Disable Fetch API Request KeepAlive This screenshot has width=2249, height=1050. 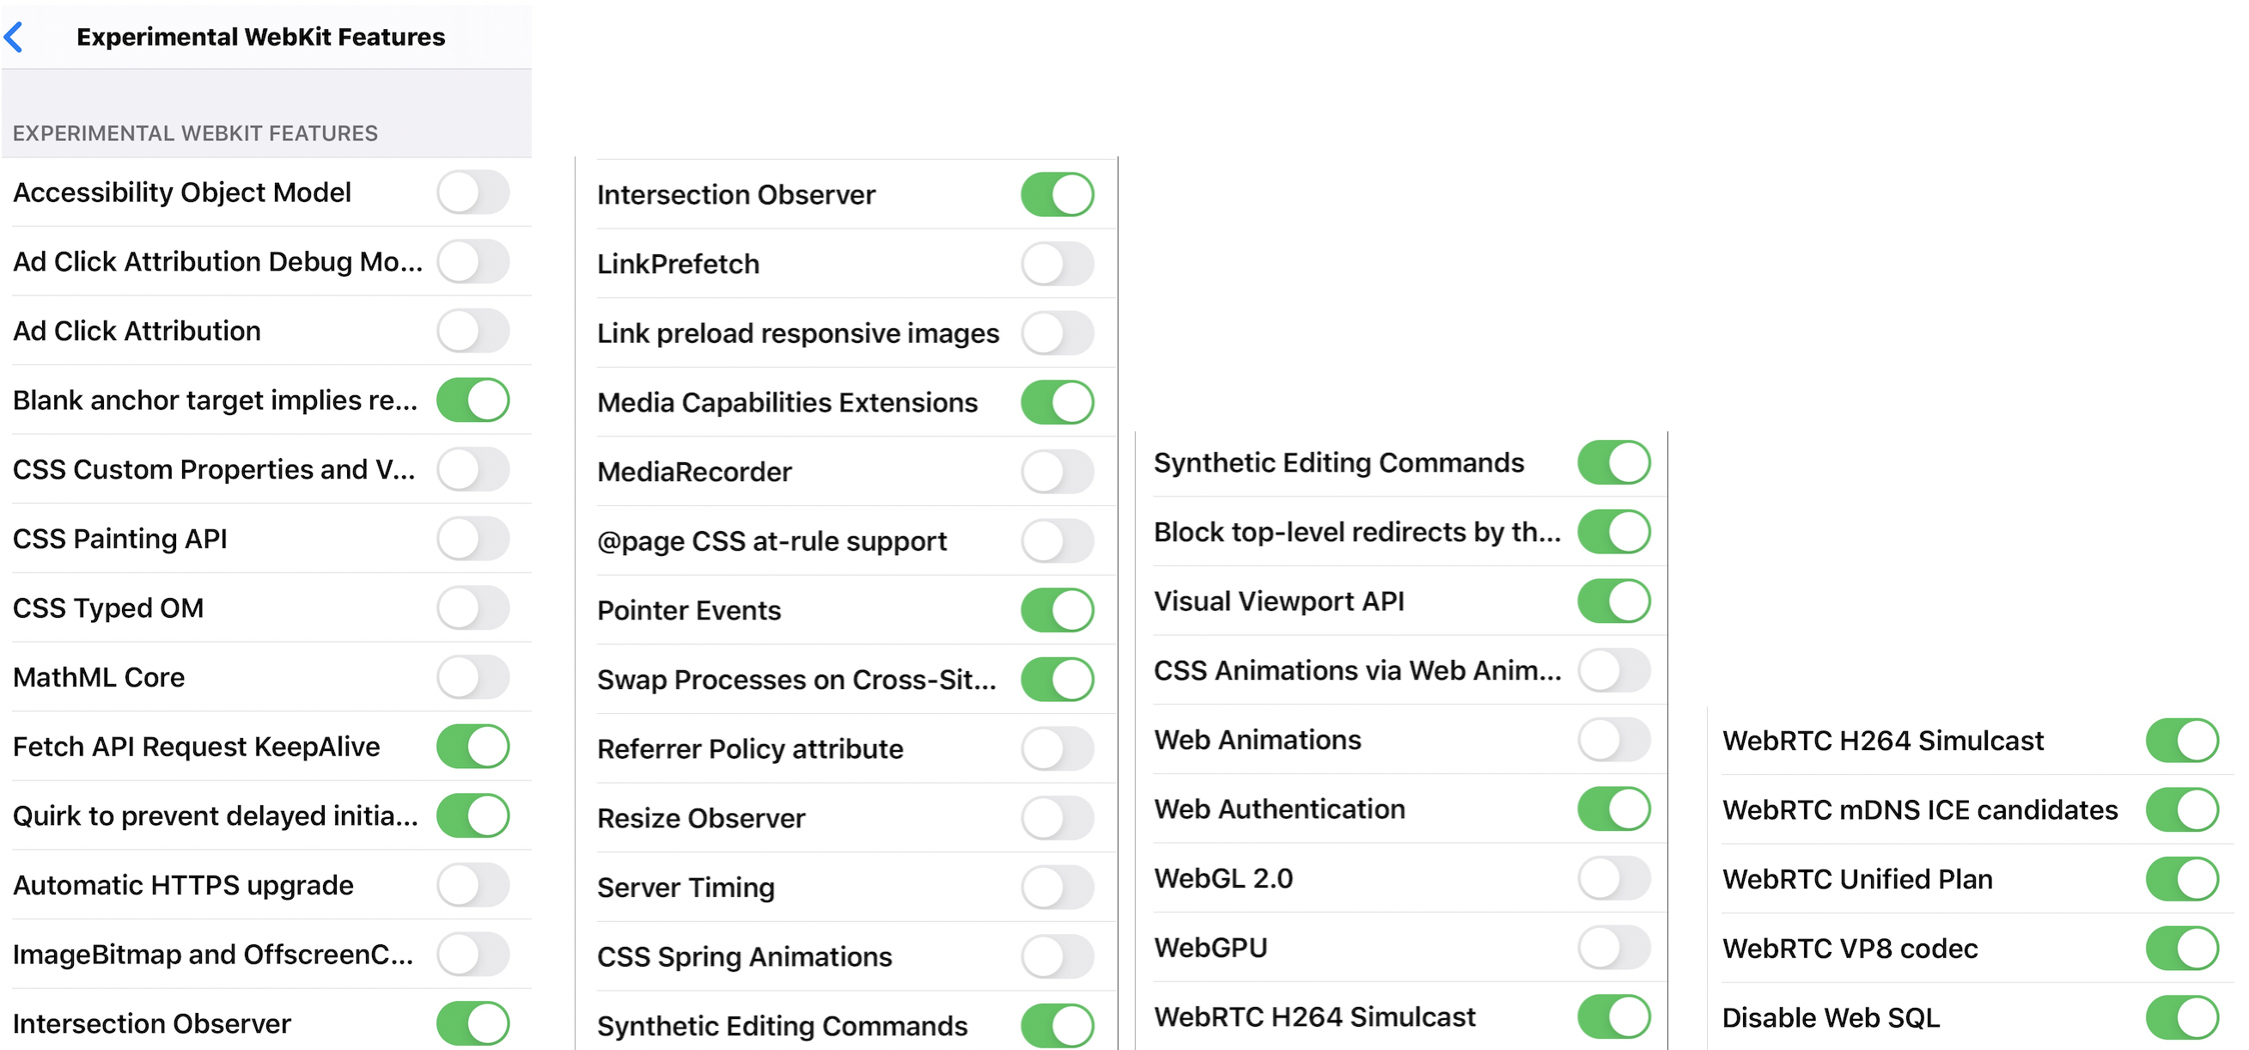(x=473, y=747)
